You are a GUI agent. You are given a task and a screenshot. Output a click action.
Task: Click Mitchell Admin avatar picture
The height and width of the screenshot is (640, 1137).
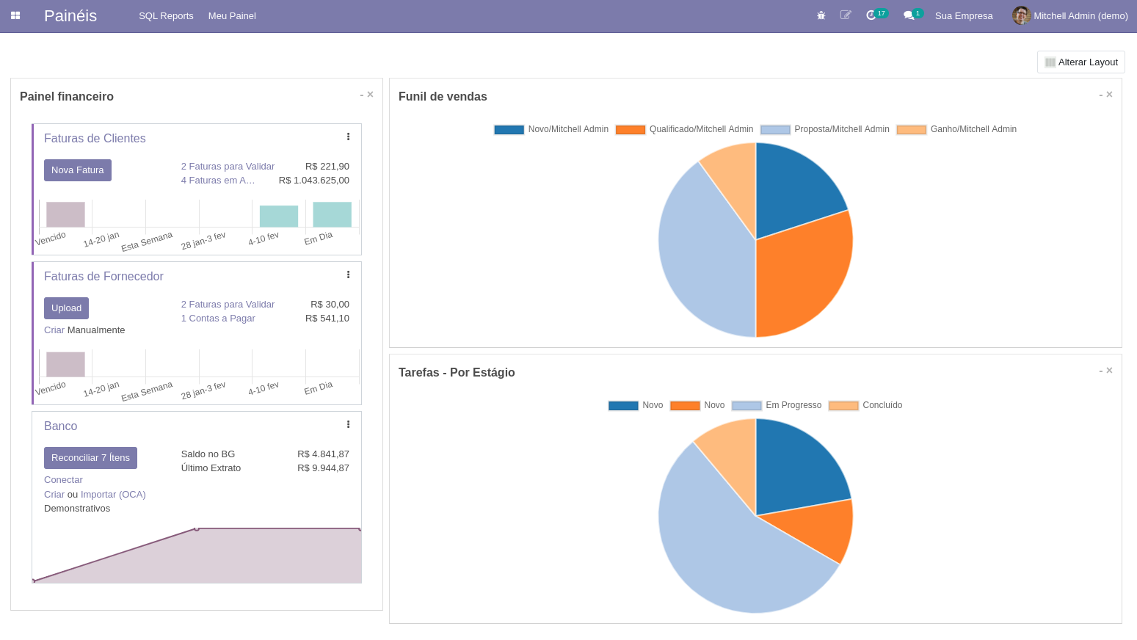pyautogui.click(x=1021, y=15)
